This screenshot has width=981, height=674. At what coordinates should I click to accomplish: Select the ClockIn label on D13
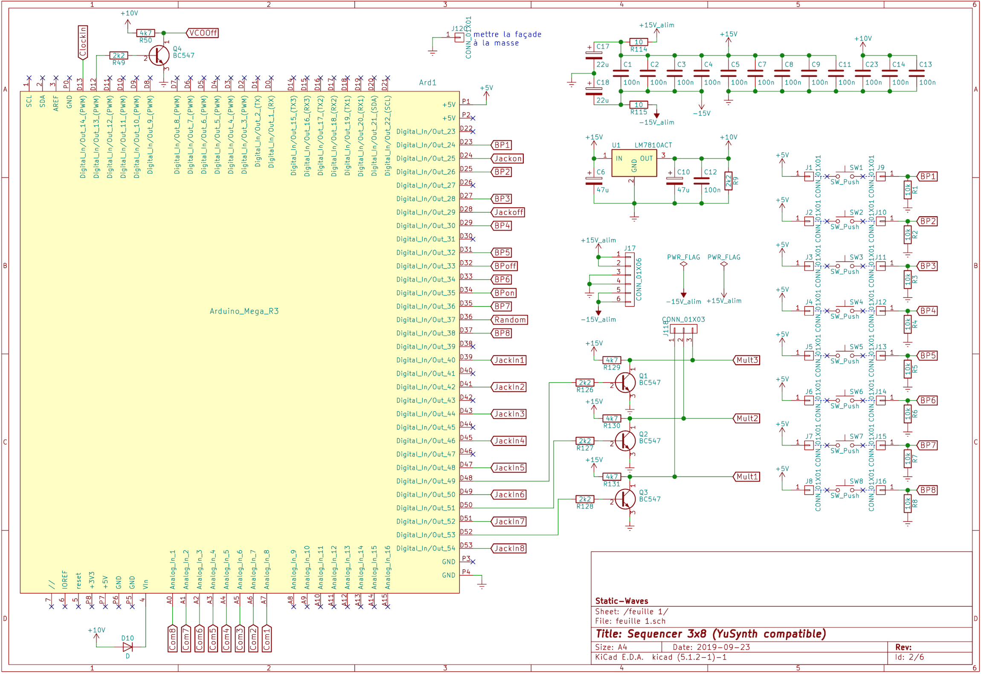pos(83,42)
